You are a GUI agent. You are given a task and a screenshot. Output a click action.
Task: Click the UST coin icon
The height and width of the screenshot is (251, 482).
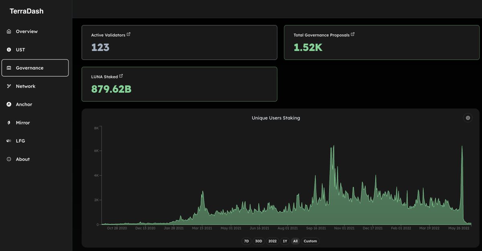tap(9, 50)
